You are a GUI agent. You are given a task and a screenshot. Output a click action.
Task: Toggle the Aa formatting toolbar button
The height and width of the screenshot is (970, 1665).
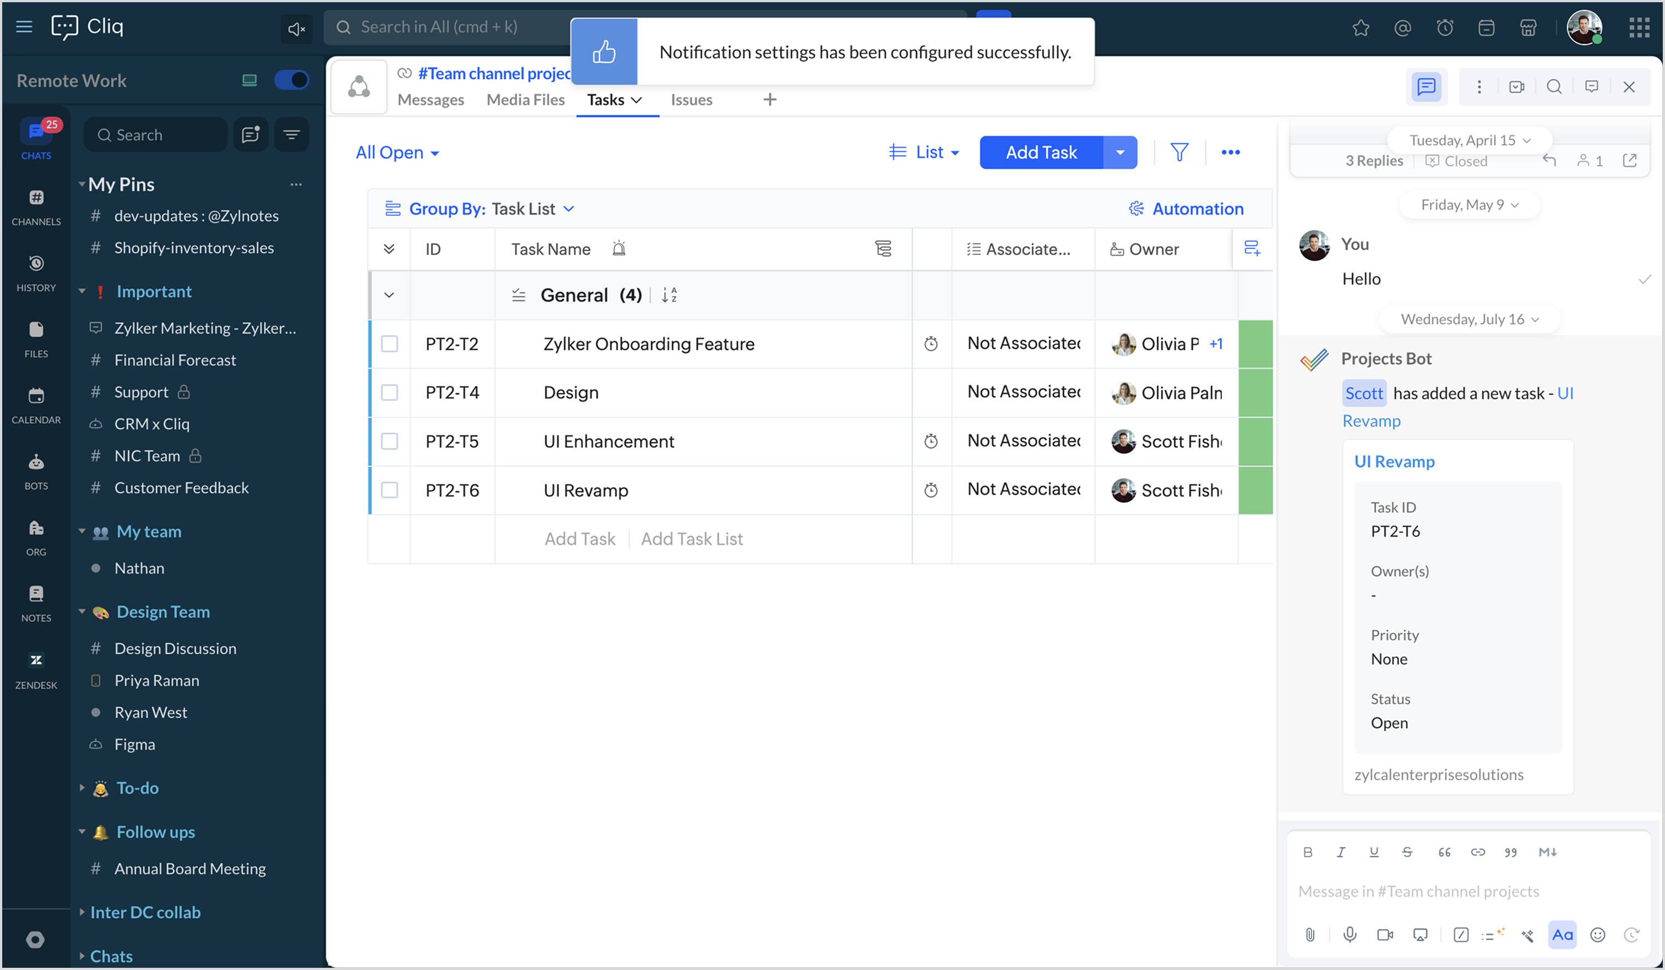(x=1561, y=934)
